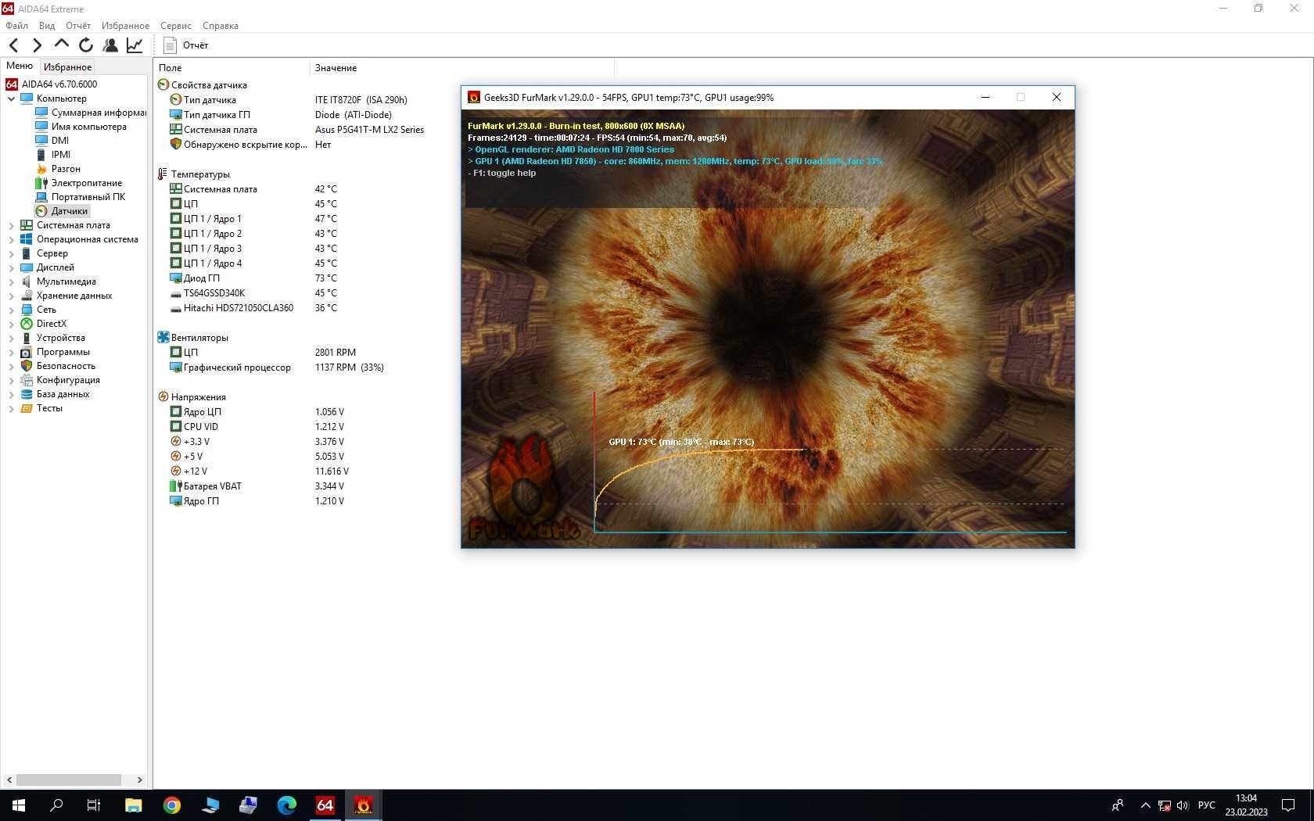Collapse the Компьютер tree node
Screen dimensions: 1314x821
pos(11,99)
